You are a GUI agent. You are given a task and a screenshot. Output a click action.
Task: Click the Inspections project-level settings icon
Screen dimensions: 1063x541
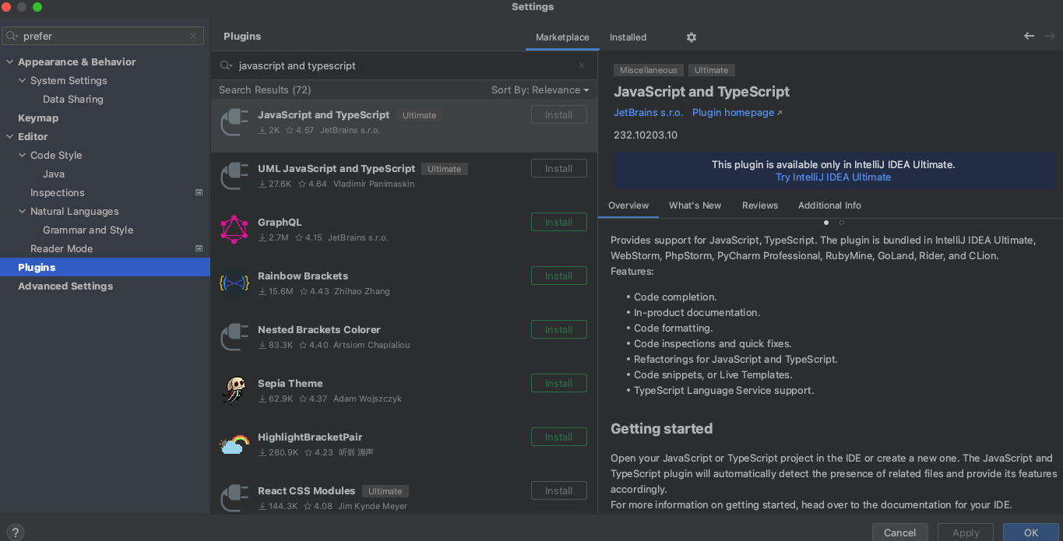coord(199,192)
